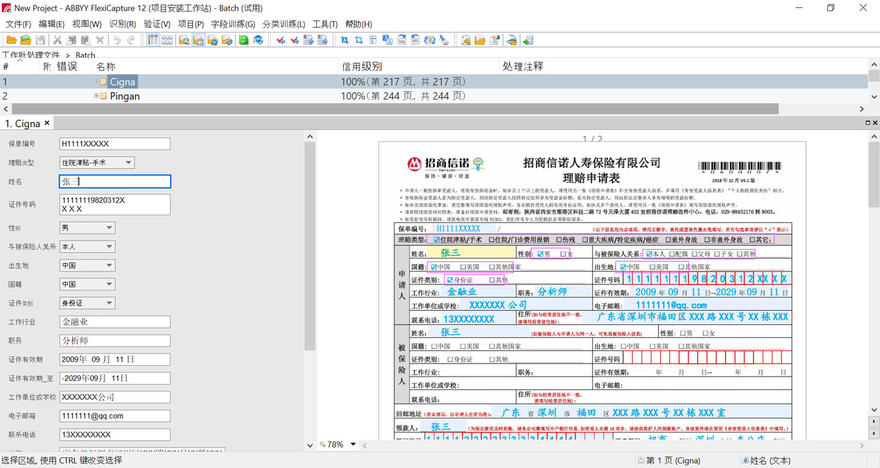Open the 识别(R) menu
Viewport: 880px width, 468px height.
coord(123,24)
